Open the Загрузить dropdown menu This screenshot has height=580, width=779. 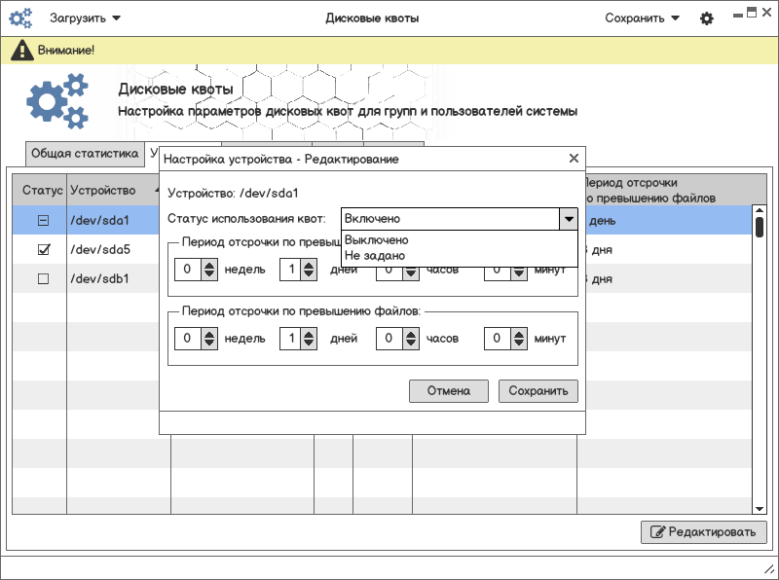tap(86, 18)
